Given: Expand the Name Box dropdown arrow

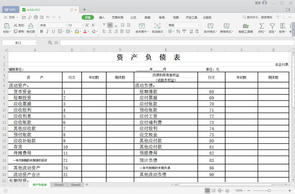Looking at the screenshot, I should [36, 43].
